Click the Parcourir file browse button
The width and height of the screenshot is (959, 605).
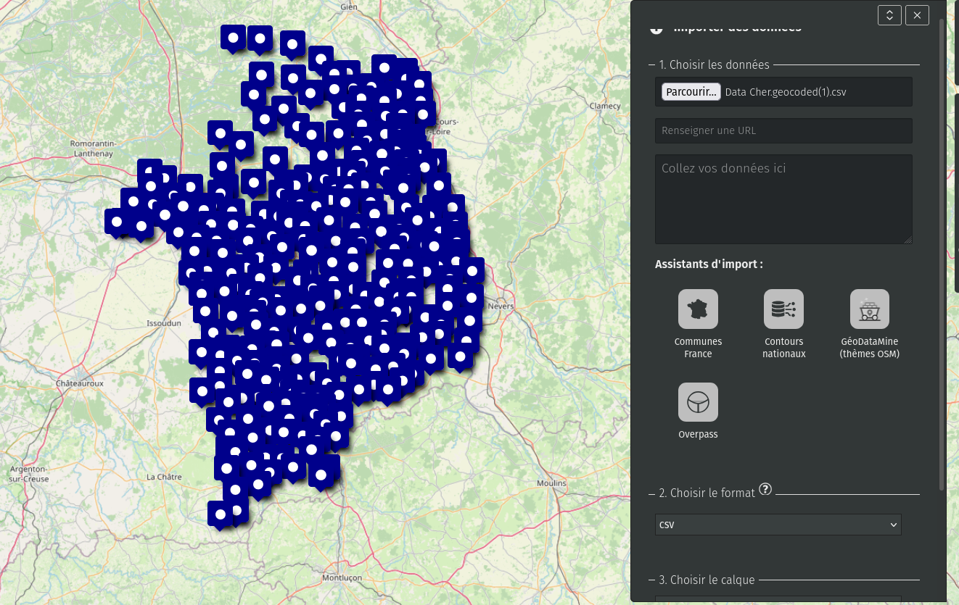coord(691,92)
